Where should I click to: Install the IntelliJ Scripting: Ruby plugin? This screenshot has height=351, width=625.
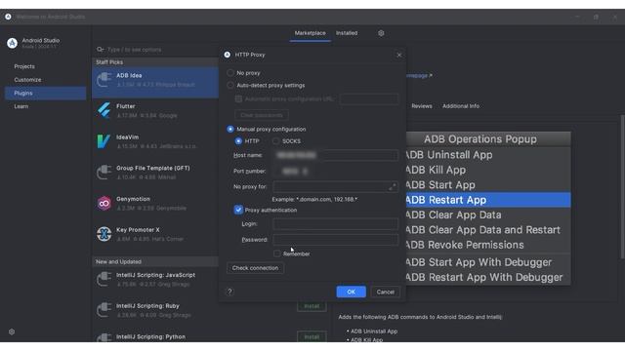[312, 306]
